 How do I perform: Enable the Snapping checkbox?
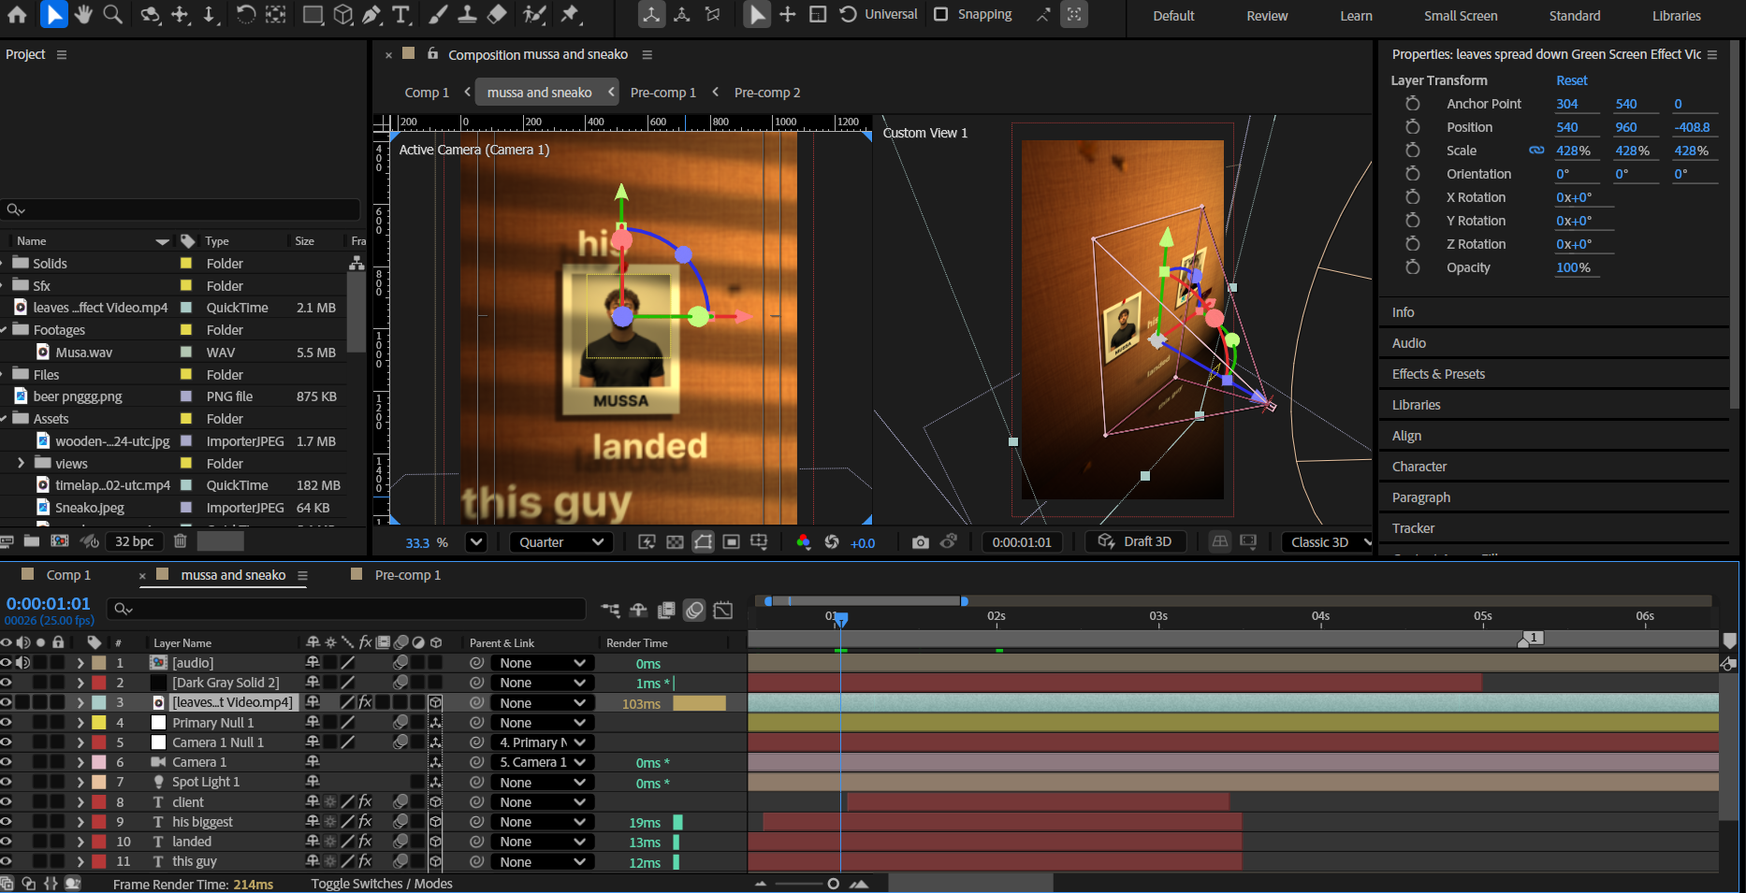[x=941, y=14]
